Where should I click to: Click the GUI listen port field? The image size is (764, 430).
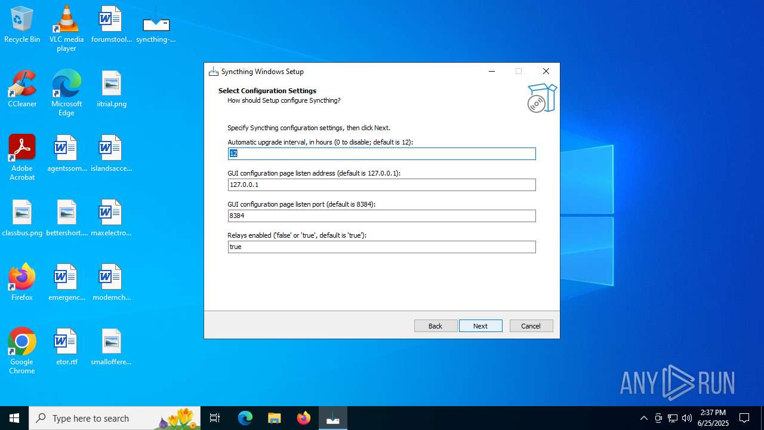coord(381,216)
